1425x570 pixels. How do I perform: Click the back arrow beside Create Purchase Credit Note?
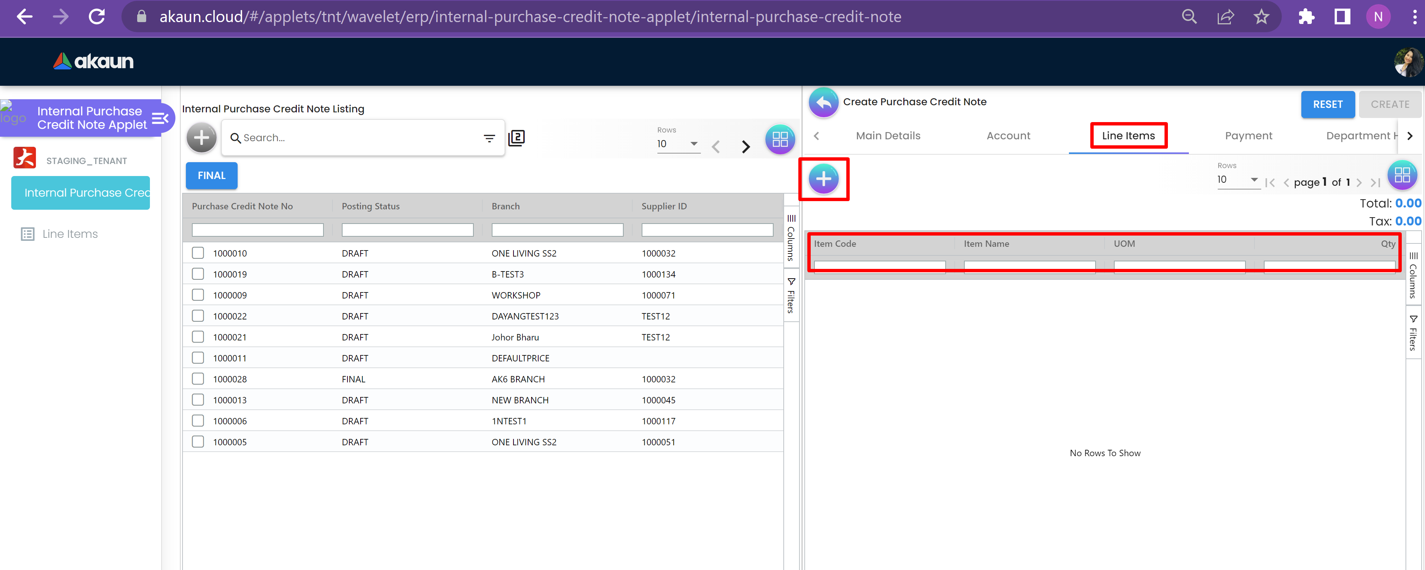pos(823,102)
